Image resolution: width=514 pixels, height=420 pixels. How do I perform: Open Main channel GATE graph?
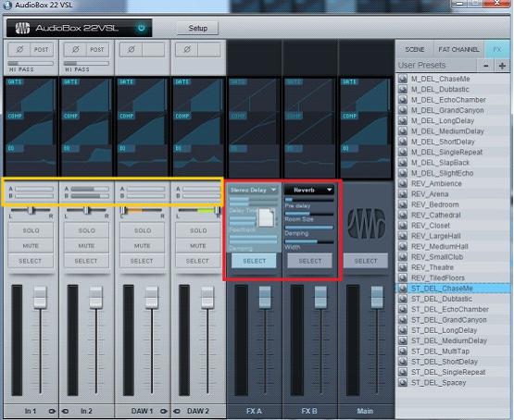tap(365, 95)
